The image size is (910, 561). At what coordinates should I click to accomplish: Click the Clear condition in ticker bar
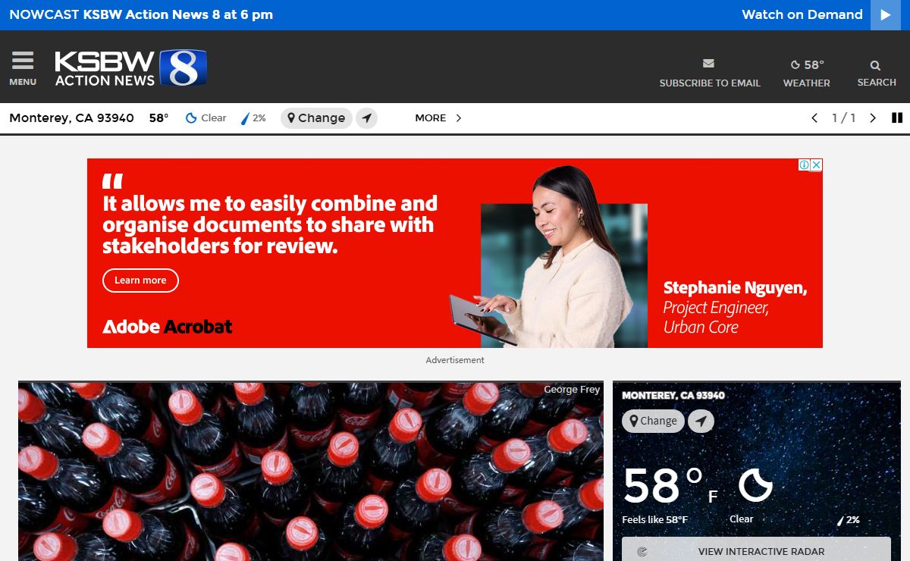tap(206, 118)
